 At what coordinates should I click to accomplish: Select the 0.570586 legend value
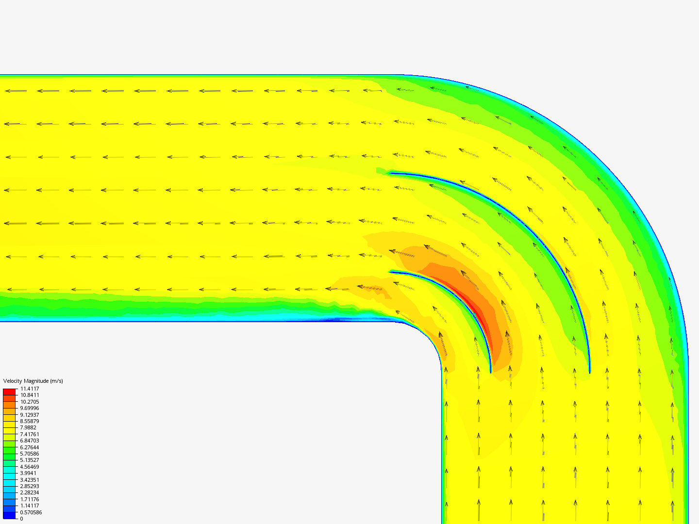pyautogui.click(x=31, y=512)
